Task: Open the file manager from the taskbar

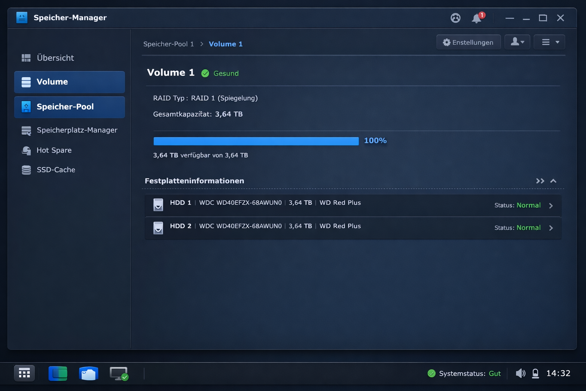Action: pyautogui.click(x=89, y=373)
